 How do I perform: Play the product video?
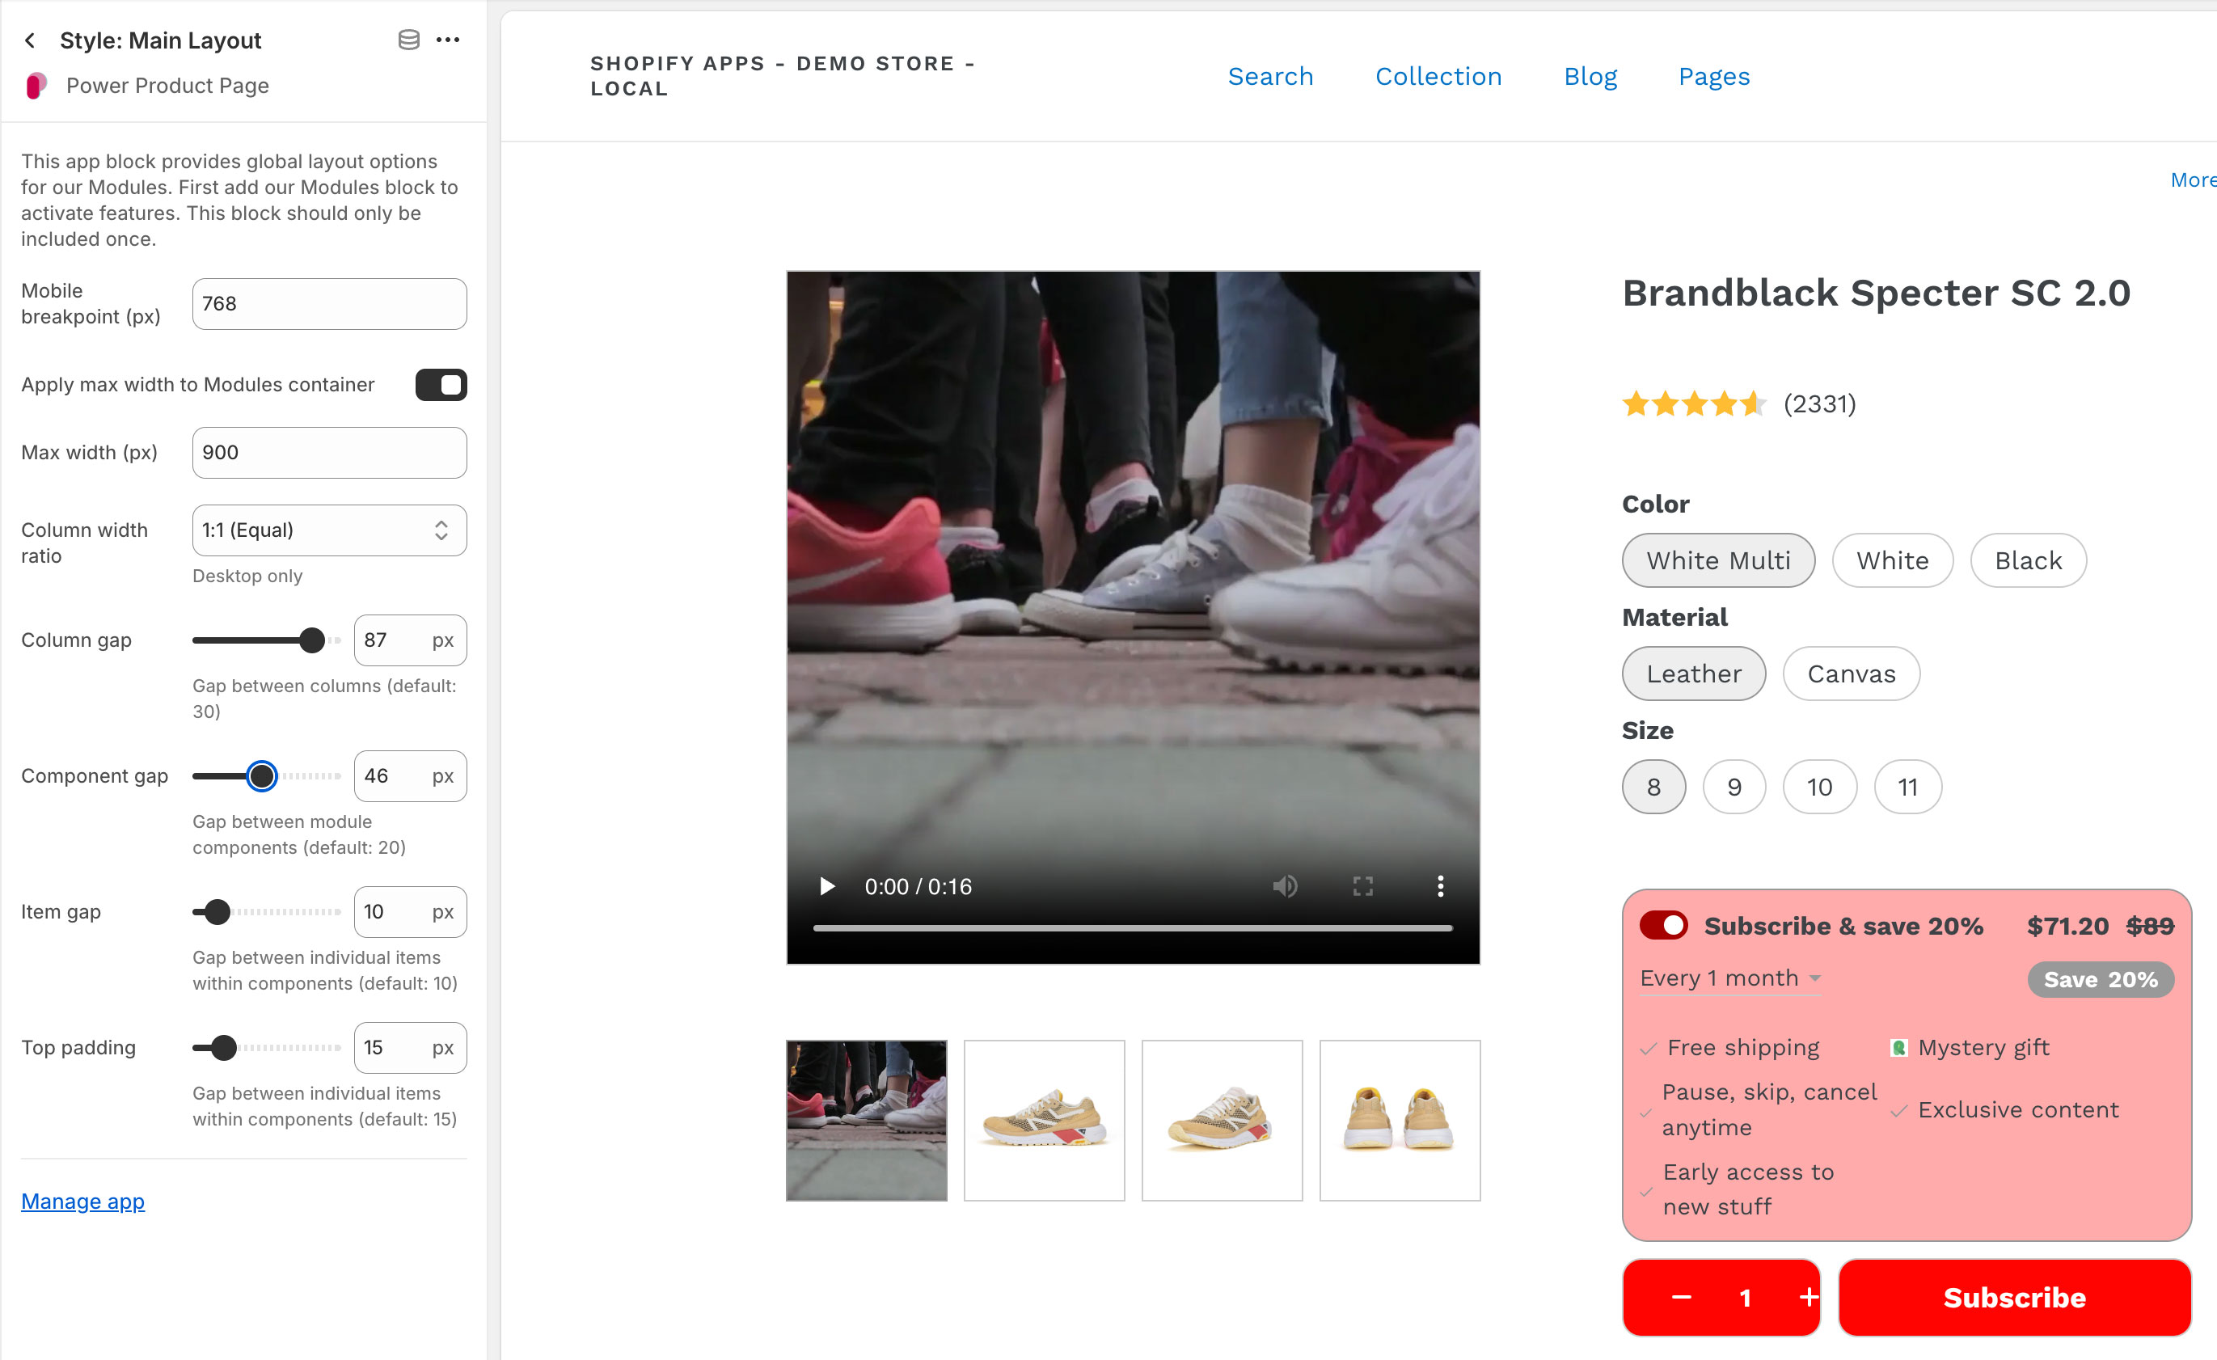[826, 886]
